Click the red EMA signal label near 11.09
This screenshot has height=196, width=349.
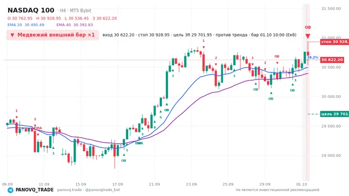pos(38,128)
